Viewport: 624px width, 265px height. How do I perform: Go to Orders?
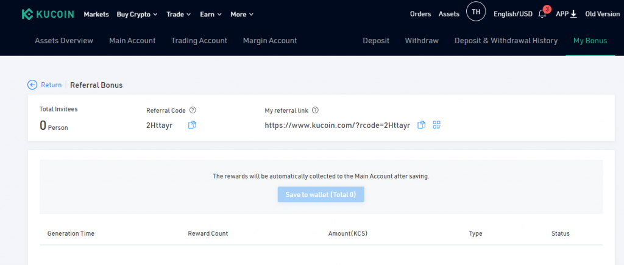[x=420, y=14]
